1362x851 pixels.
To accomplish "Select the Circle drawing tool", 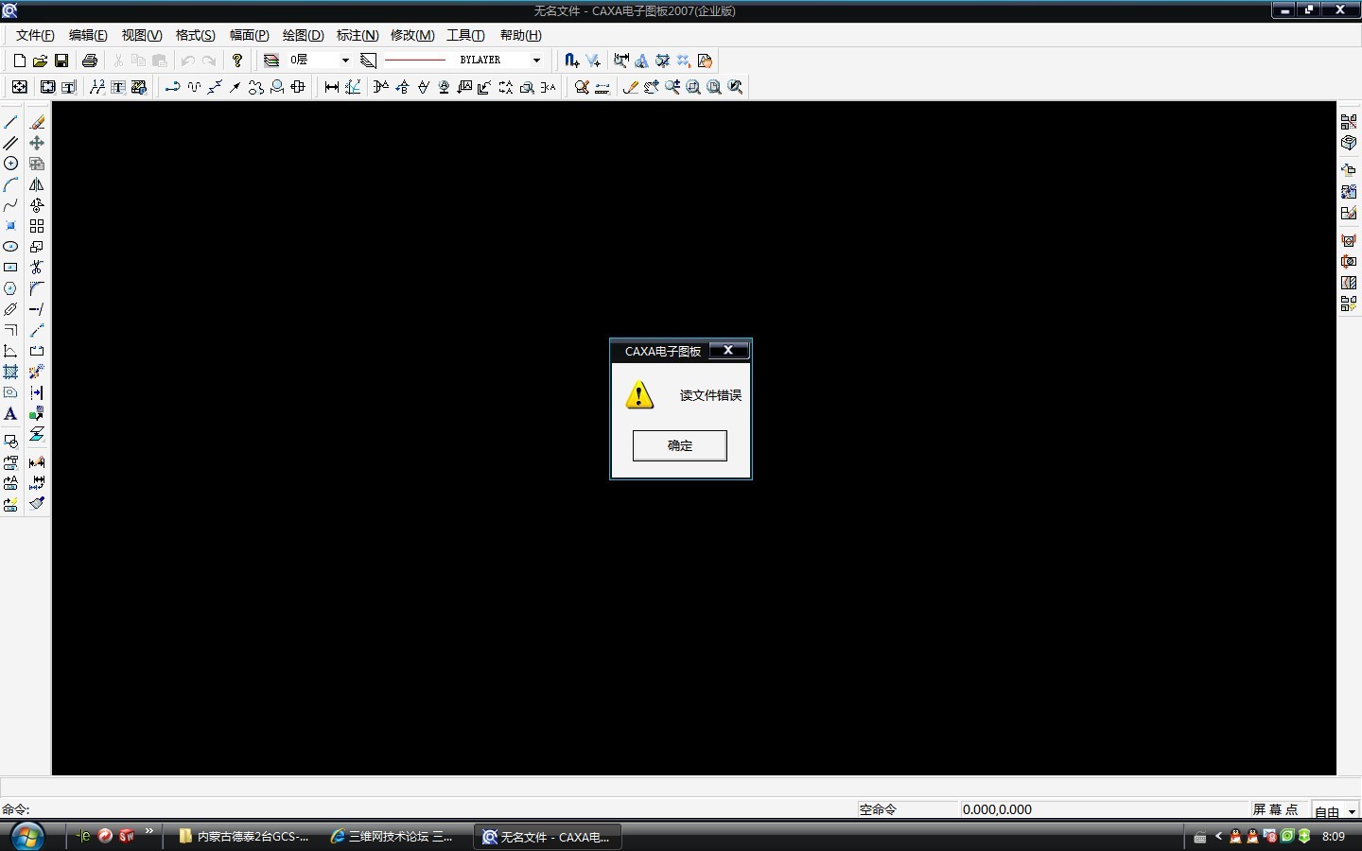I will 11,165.
